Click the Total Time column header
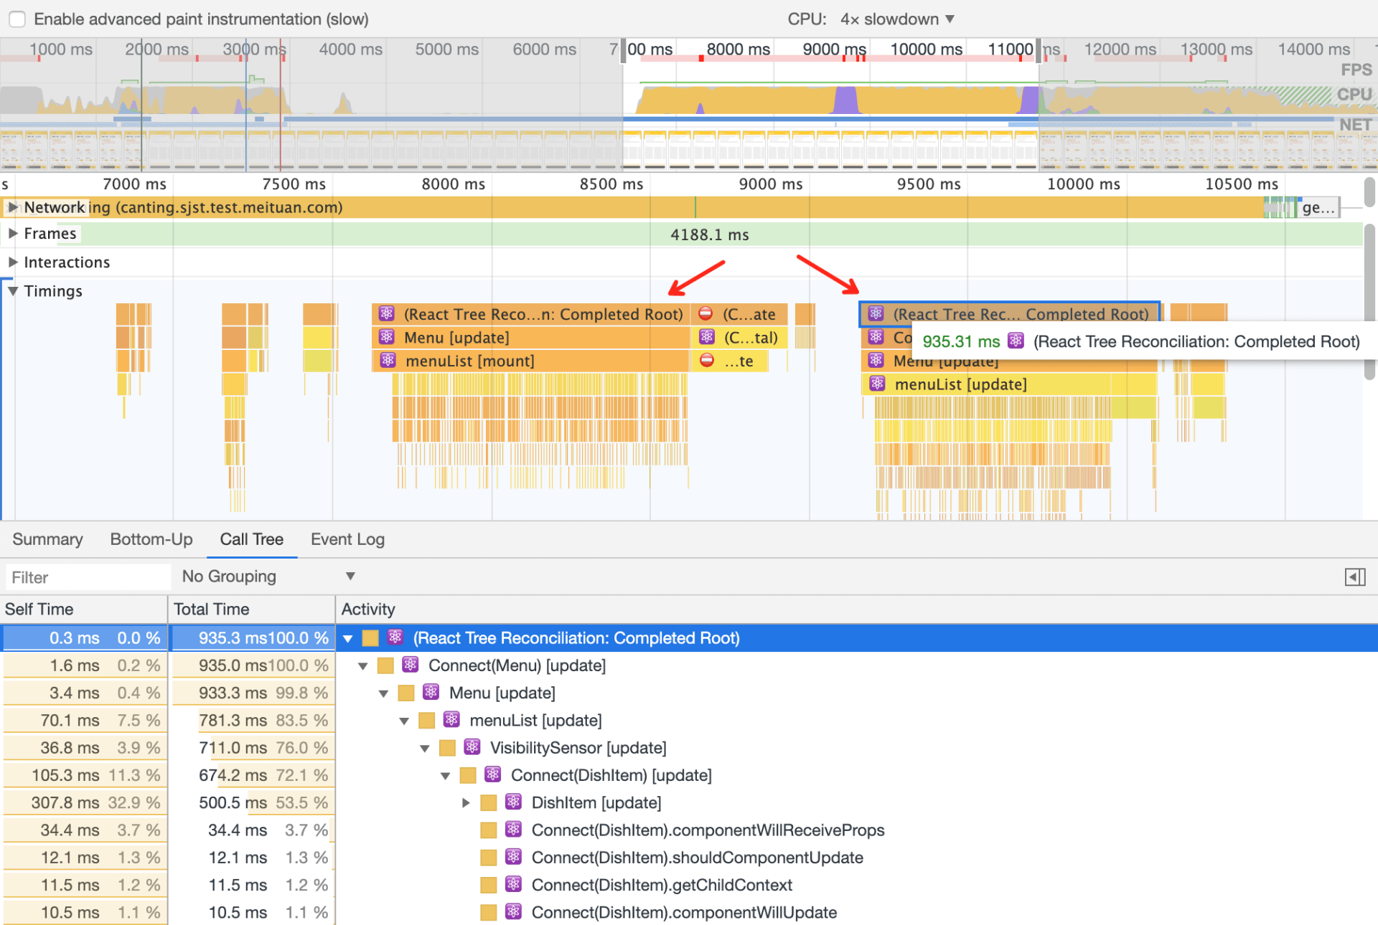This screenshot has height=925, width=1378. [x=212, y=609]
